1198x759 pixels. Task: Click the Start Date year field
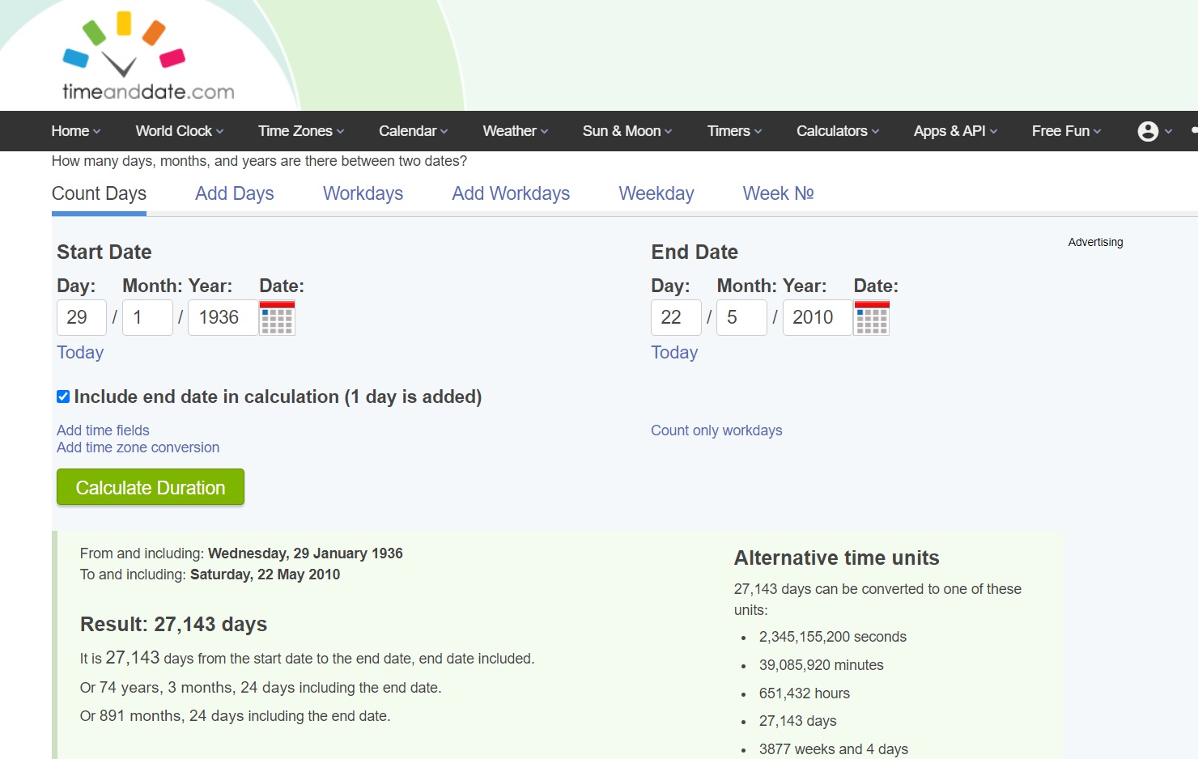[223, 317]
